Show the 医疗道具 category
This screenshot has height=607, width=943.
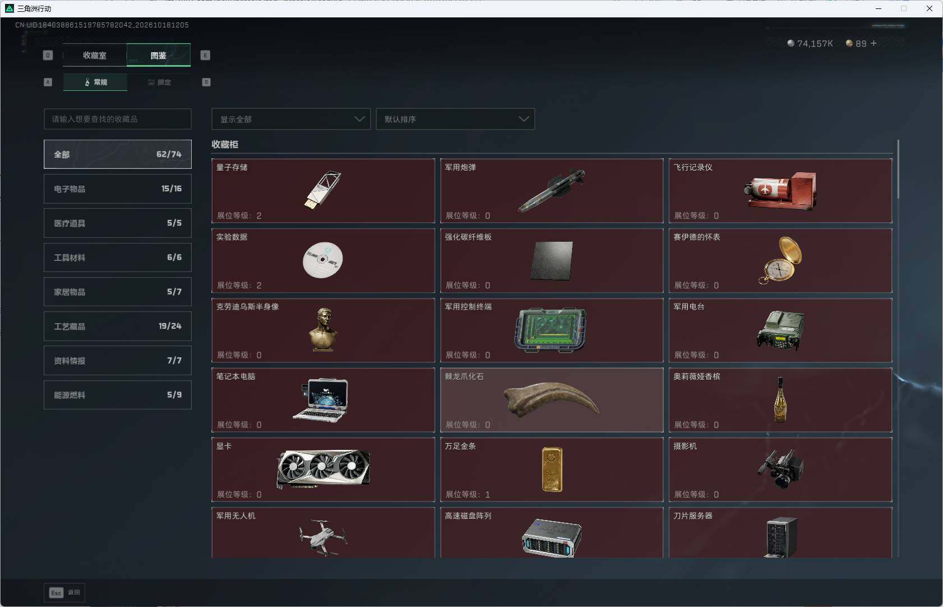(x=118, y=223)
